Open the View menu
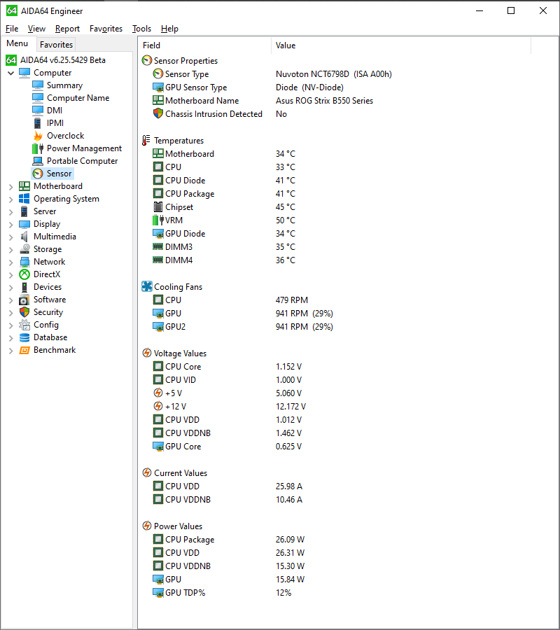 [36, 29]
